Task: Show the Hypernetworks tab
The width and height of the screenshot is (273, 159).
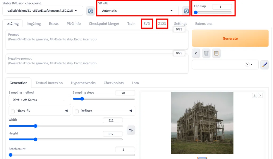Action: [83, 83]
